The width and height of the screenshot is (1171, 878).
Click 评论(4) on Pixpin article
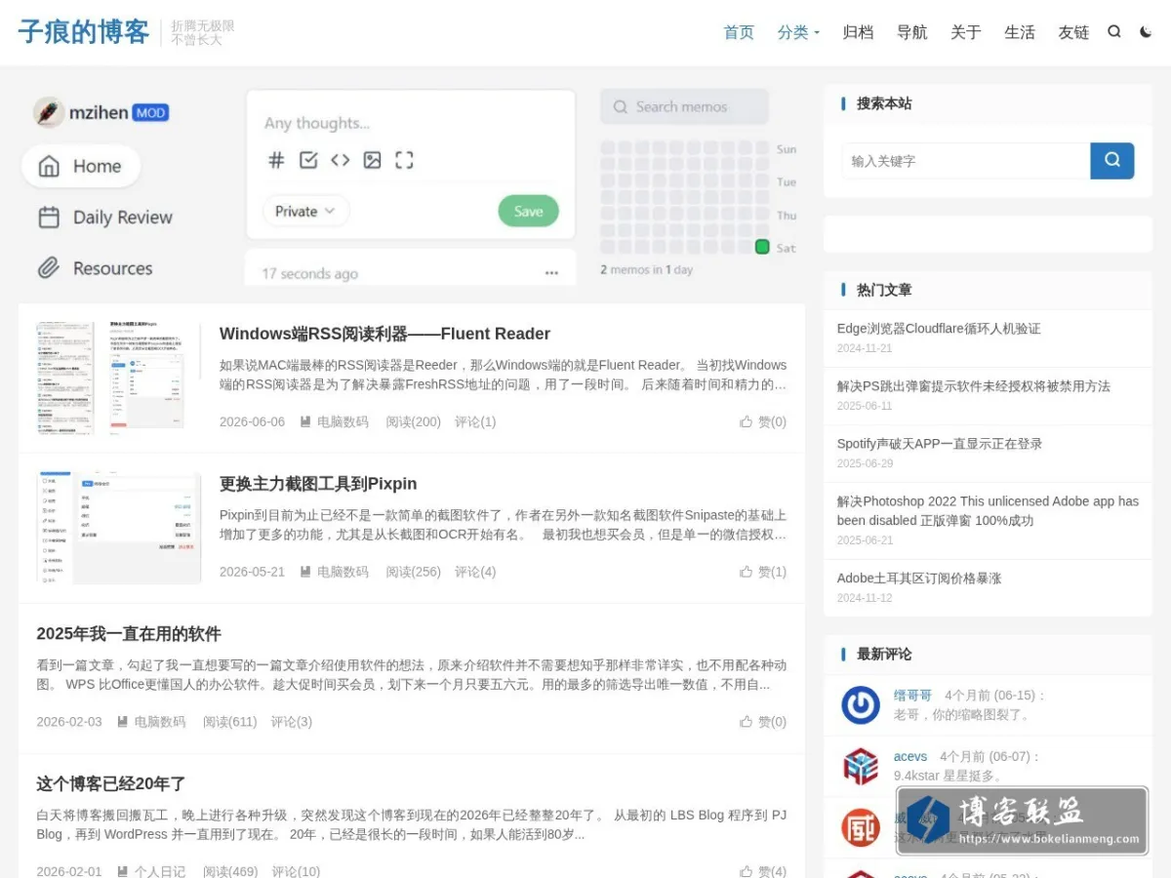pyautogui.click(x=475, y=572)
